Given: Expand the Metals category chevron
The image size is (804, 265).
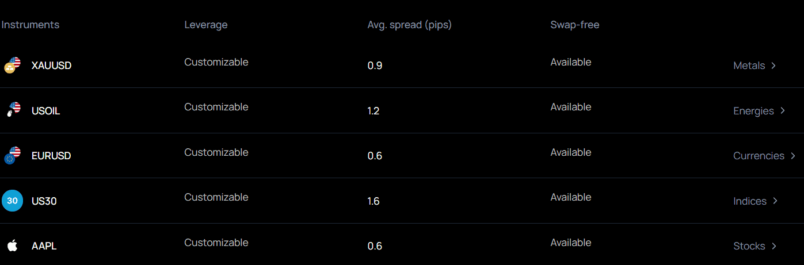Looking at the screenshot, I should (x=773, y=66).
